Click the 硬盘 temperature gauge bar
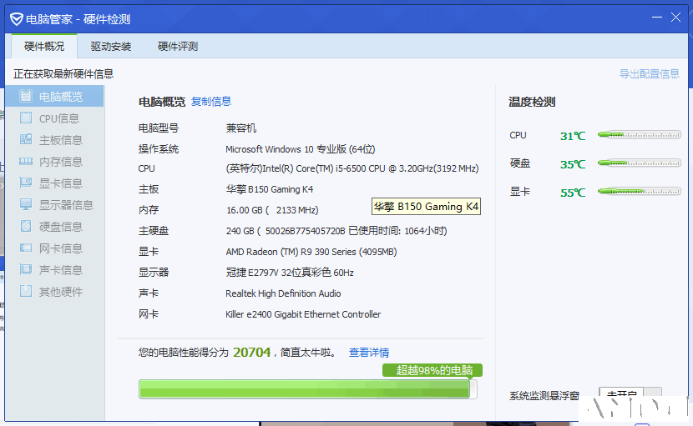The height and width of the screenshot is (426, 693). point(639,163)
